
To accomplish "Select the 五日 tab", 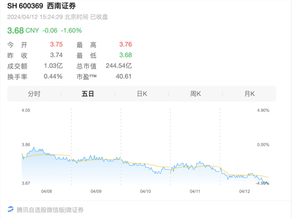I will (x=88, y=94).
